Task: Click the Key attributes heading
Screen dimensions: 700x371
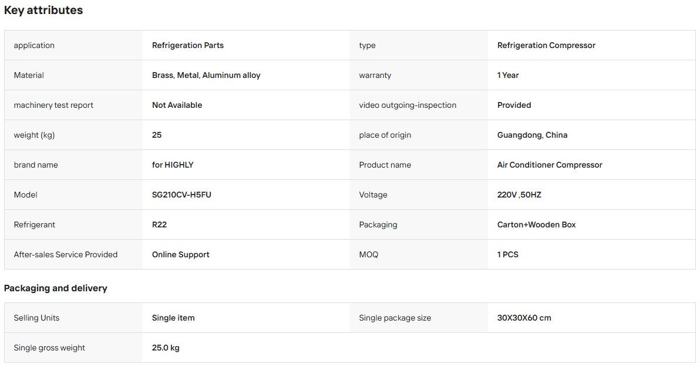Action: [x=43, y=10]
